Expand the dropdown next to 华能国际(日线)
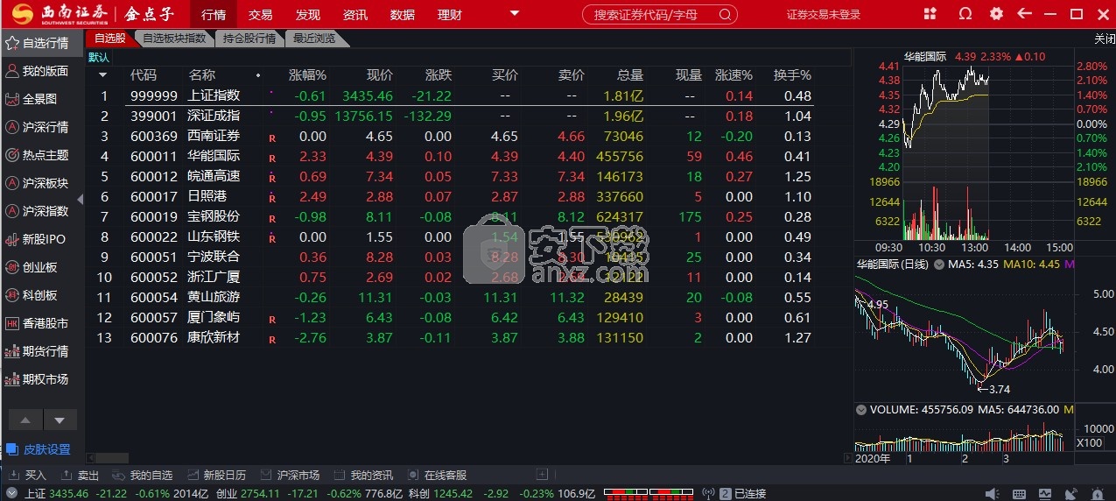 tap(939, 265)
